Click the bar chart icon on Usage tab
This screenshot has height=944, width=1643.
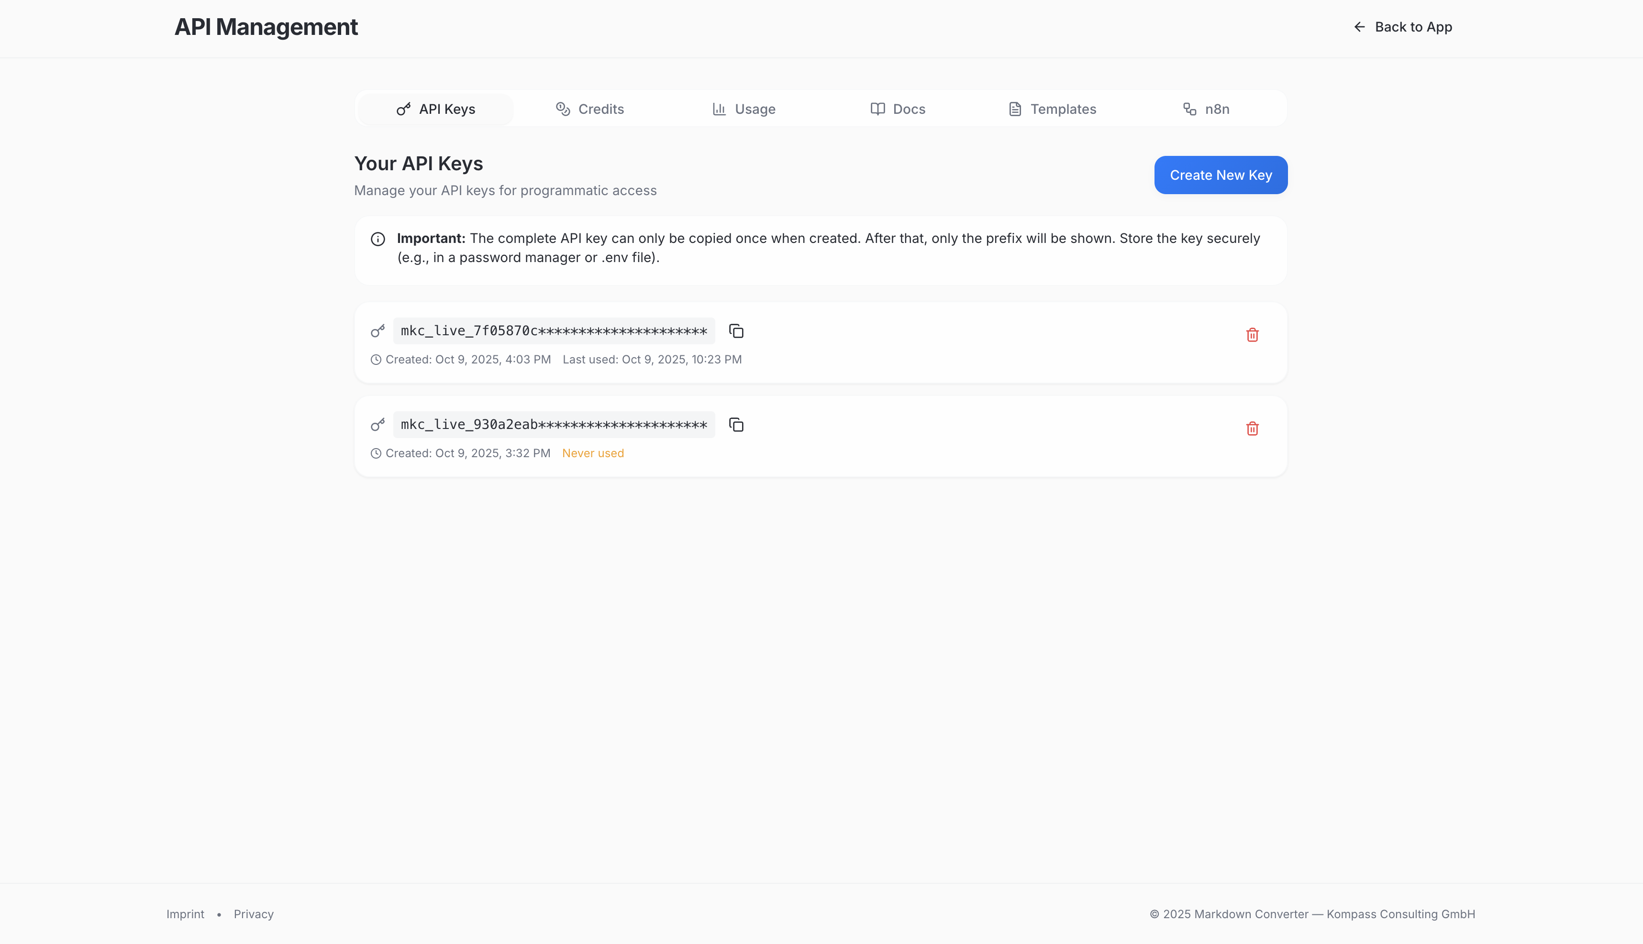(x=719, y=109)
